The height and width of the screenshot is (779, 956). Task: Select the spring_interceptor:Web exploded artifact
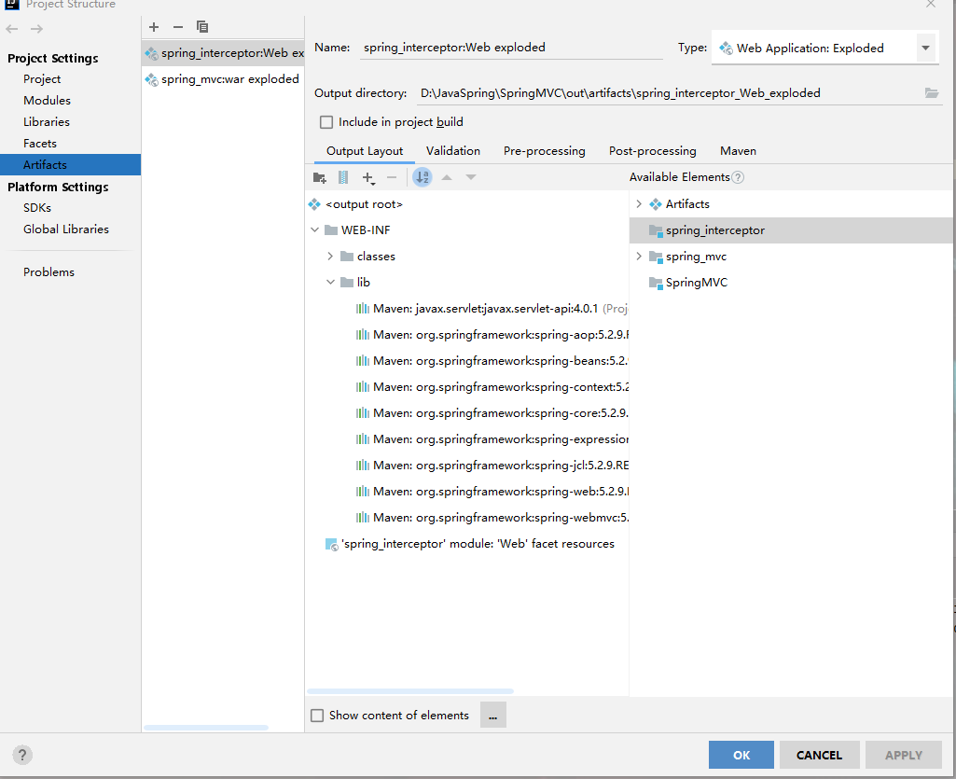[223, 53]
